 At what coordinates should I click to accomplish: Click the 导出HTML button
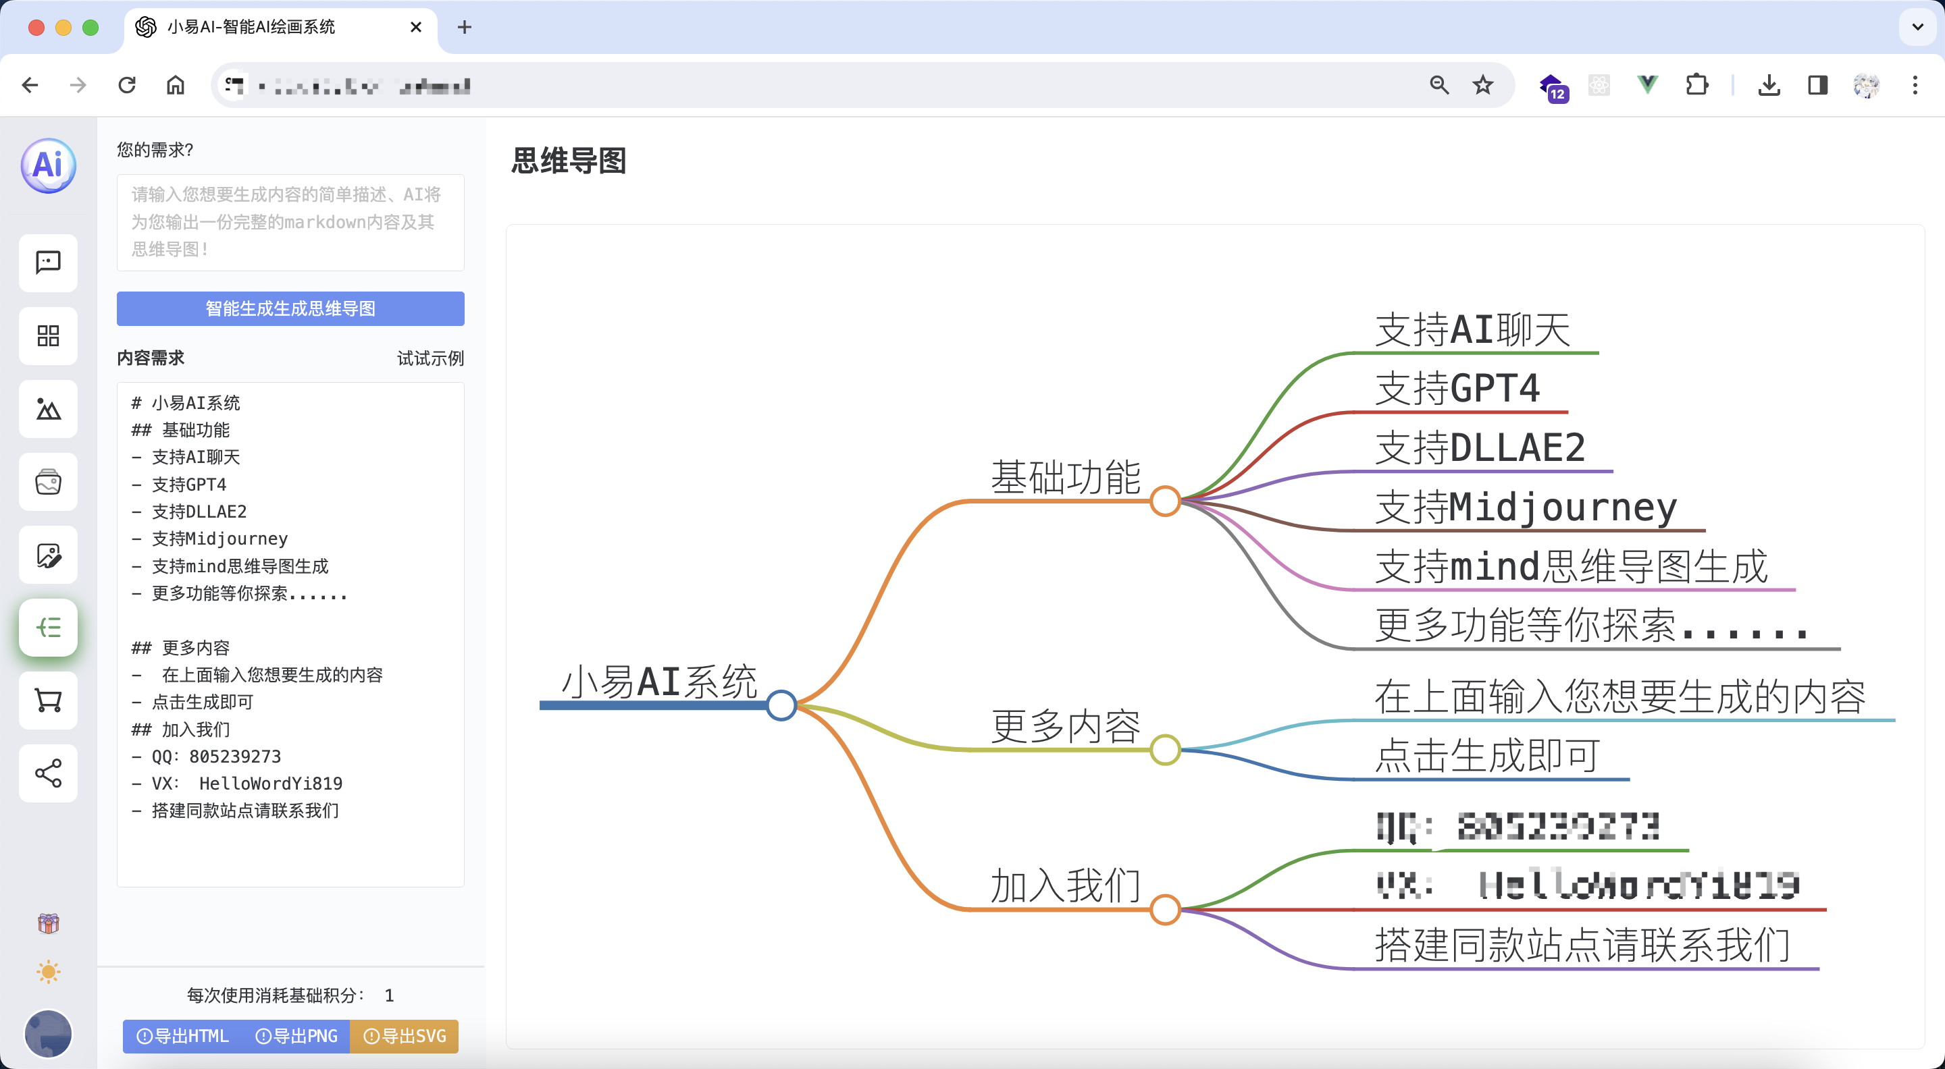click(183, 1036)
